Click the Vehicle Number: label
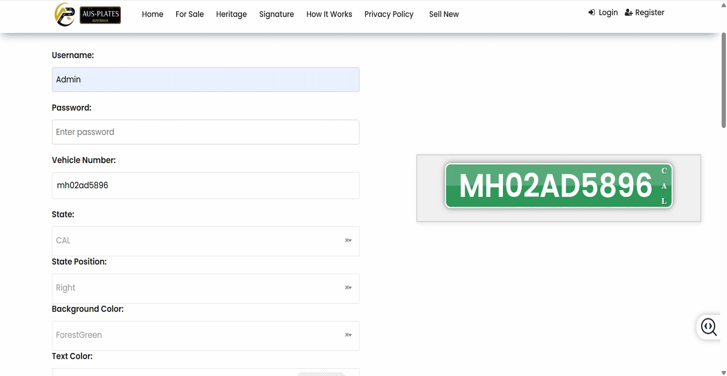 [x=84, y=160]
